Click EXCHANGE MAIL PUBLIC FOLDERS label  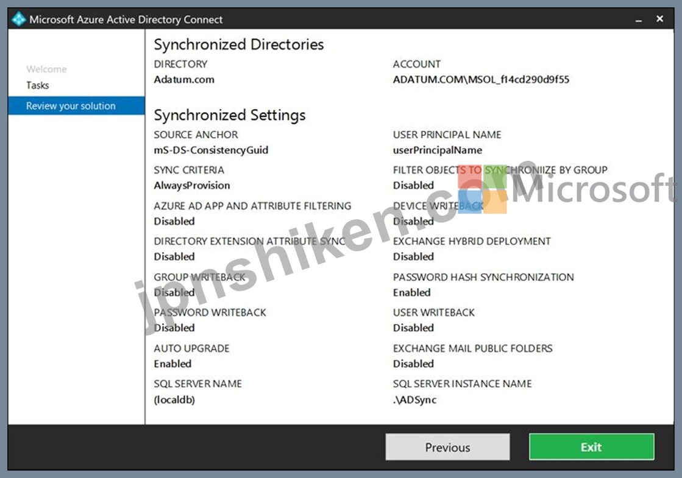[x=473, y=348]
